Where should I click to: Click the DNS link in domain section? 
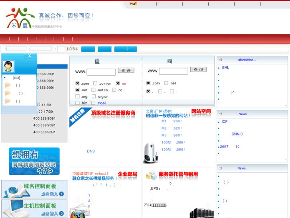tap(91, 151)
